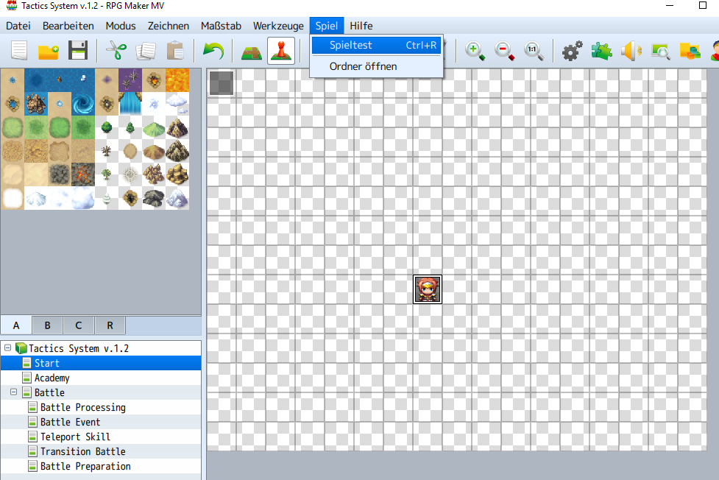This screenshot has width=719, height=480.
Task: Select the Battle Event map
Action: (101, 422)
